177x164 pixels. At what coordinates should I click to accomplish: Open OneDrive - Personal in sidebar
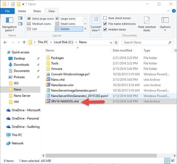pos(23,119)
